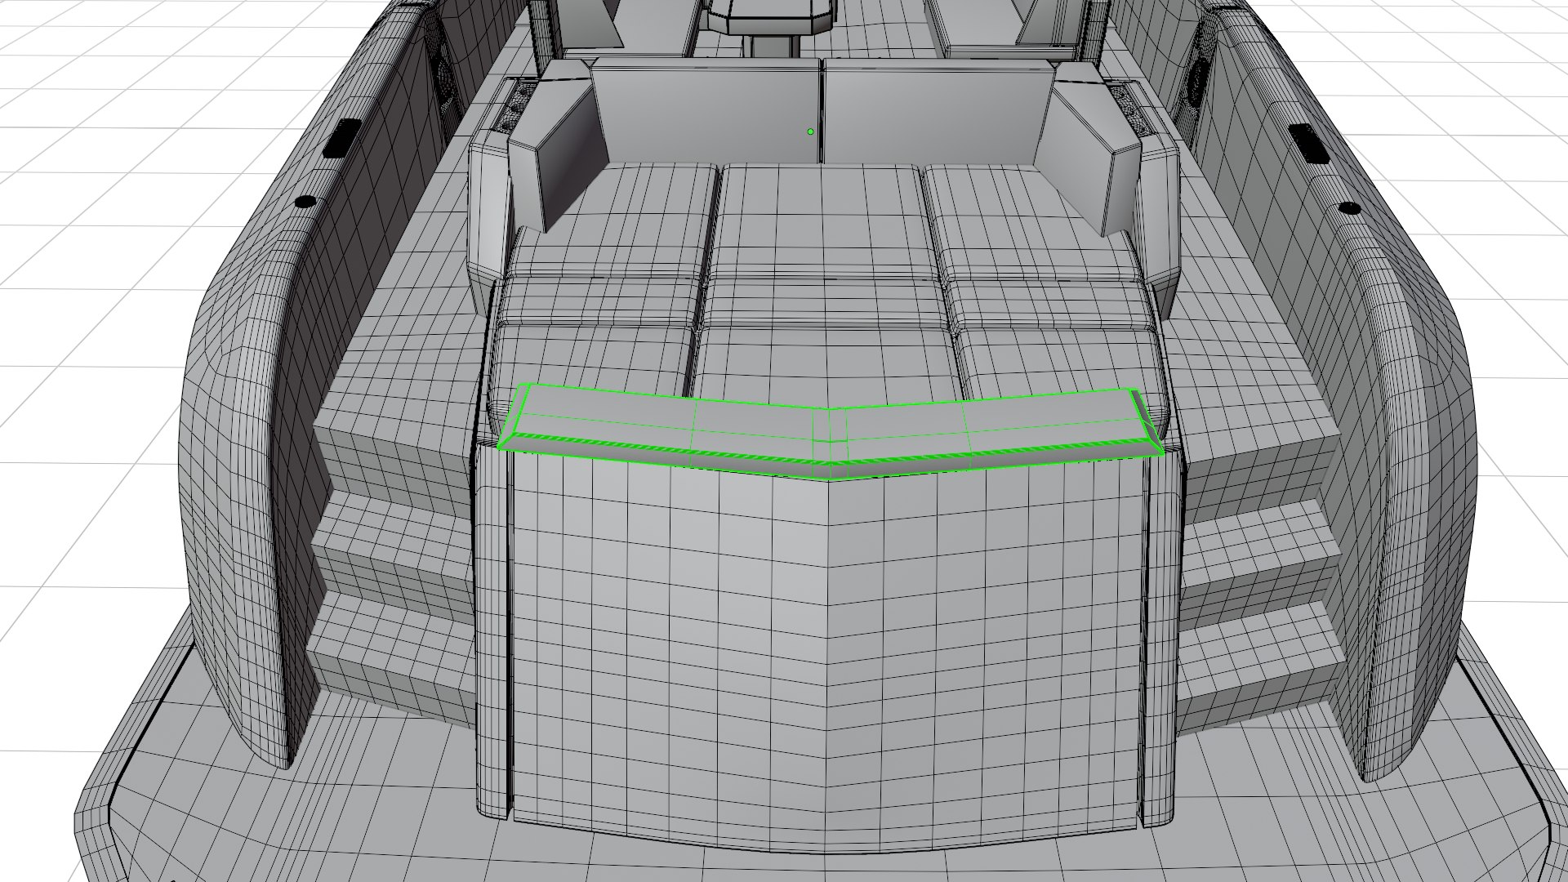Pick the right backrest panel behind the sunpad
The height and width of the screenshot is (882, 1568).
point(938,113)
